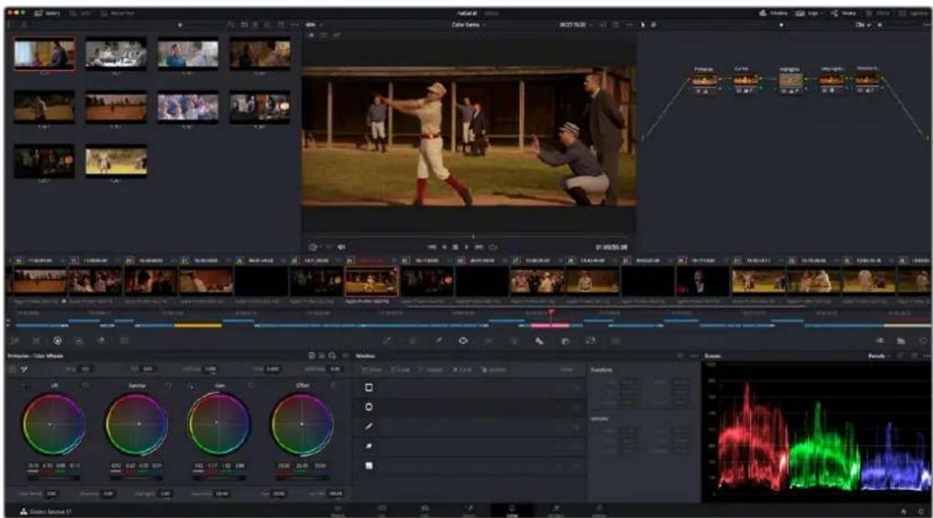This screenshot has height=518, width=933.
Task: Open the Curves palette
Action: (386, 341)
